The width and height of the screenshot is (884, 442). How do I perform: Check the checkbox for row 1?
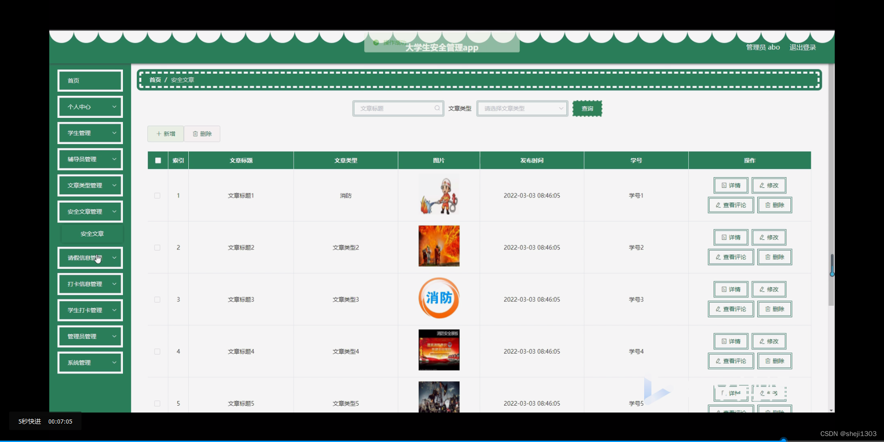[x=157, y=195]
